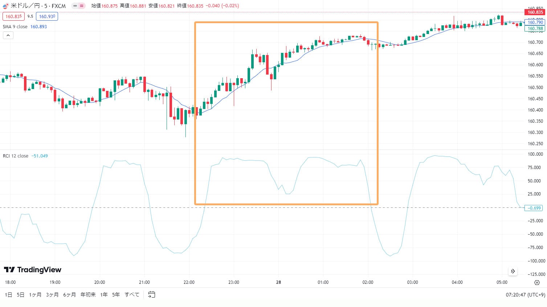Viewport: 547px width, 307px height.
Task: Switch the date range to 年初来
Action: 88,295
